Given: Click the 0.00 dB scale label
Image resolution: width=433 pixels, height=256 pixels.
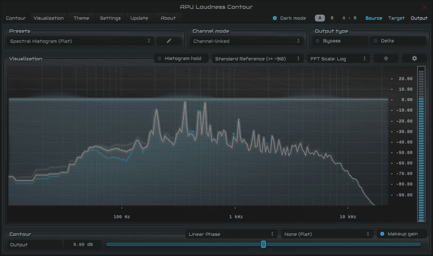Looking at the screenshot, I should click(407, 100).
